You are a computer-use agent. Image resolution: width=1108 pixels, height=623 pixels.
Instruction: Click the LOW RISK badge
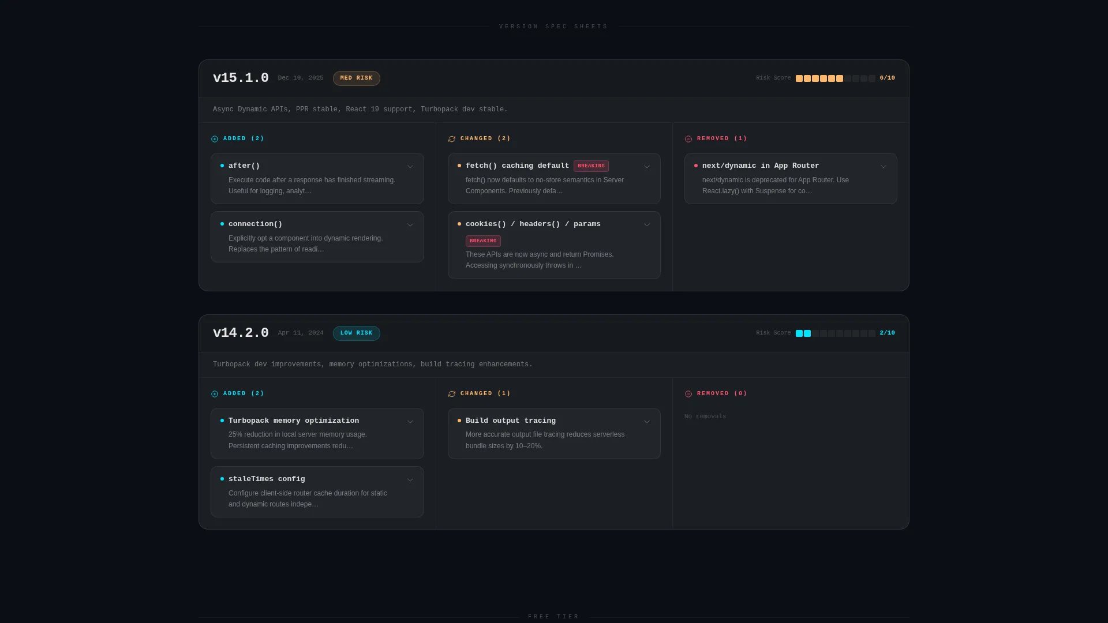tap(357, 333)
